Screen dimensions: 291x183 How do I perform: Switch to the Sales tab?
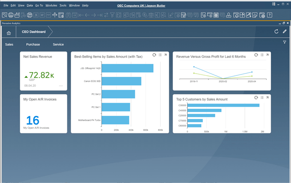tap(9, 45)
